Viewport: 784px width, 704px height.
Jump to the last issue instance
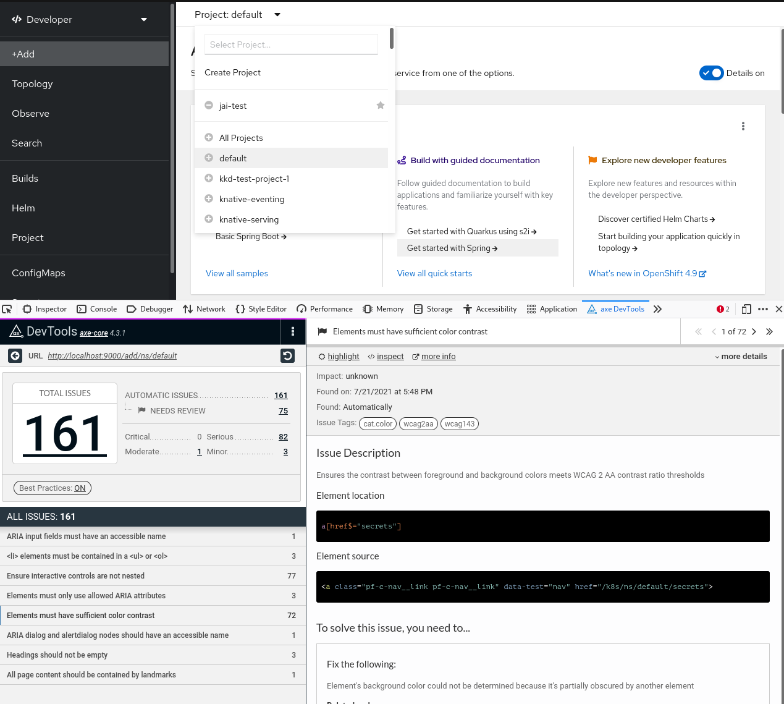[769, 332]
